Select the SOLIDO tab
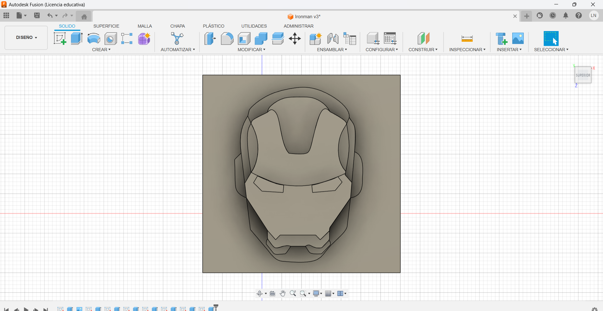 [67, 26]
